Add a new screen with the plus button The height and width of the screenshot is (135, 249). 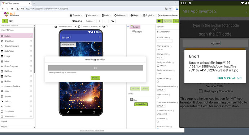tap(99, 21)
